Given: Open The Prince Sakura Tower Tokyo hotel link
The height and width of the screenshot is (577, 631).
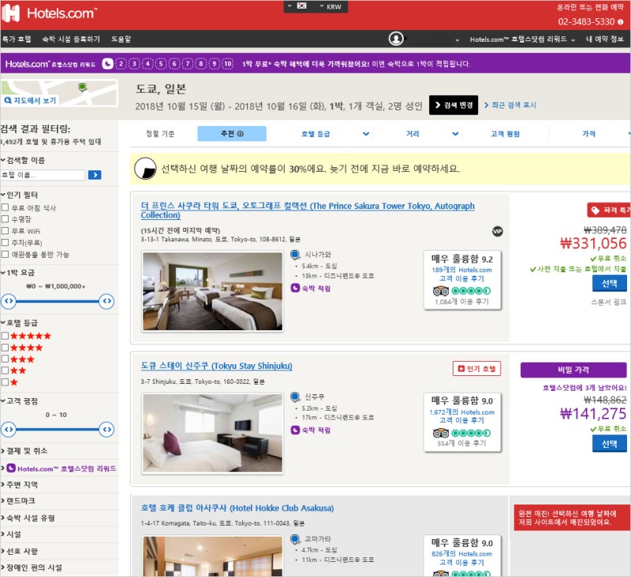Looking at the screenshot, I should pyautogui.click(x=308, y=210).
